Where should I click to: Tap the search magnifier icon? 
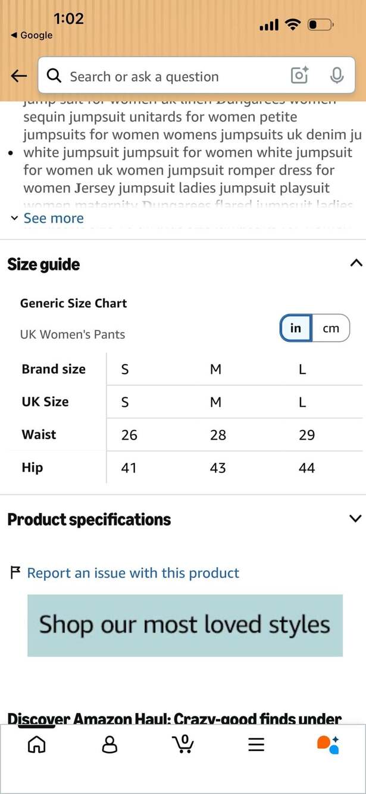point(54,76)
